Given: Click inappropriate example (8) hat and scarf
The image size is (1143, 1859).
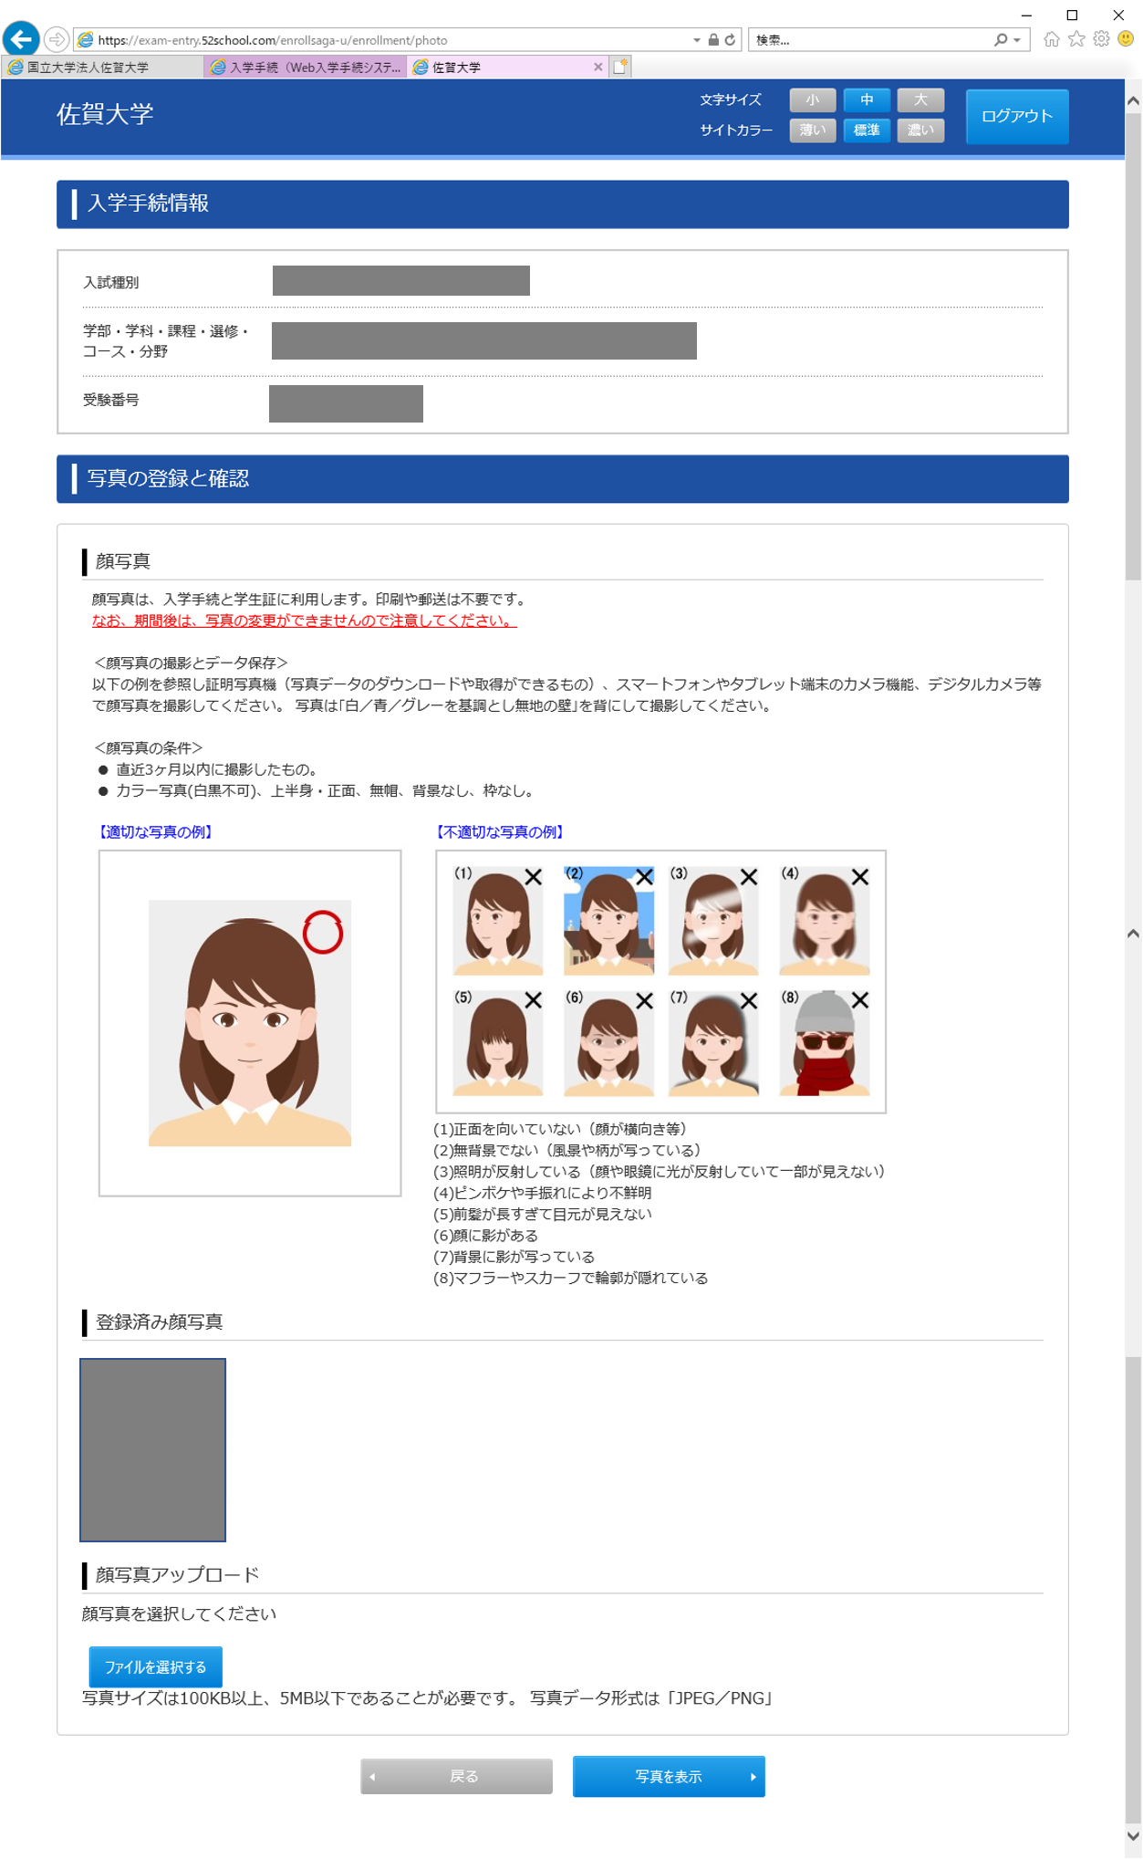Looking at the screenshot, I should pos(825,1042).
